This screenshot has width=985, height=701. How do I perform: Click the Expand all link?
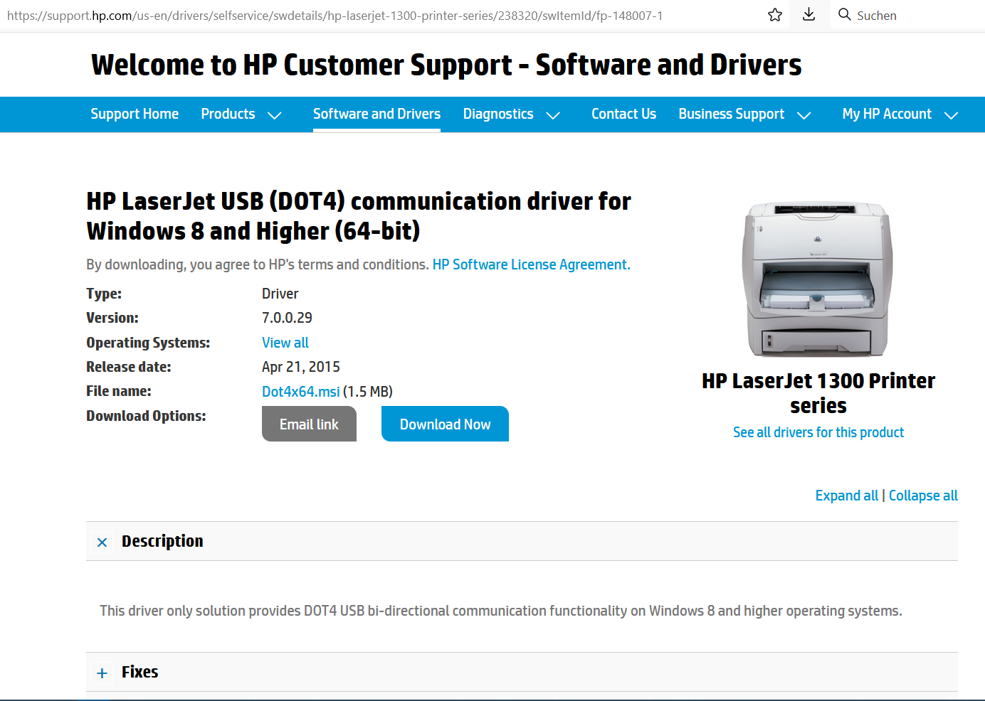(x=847, y=496)
